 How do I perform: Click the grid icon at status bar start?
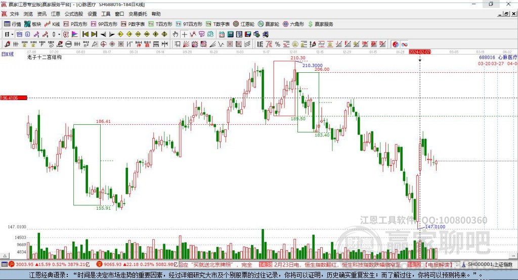tap(4, 264)
